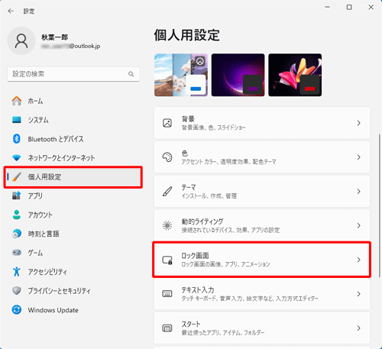Click the ホーム house icon
Viewport: 382px width, 349px height.
point(17,101)
